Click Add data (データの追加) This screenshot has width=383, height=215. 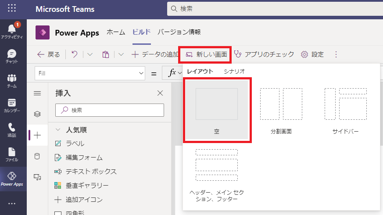155,54
